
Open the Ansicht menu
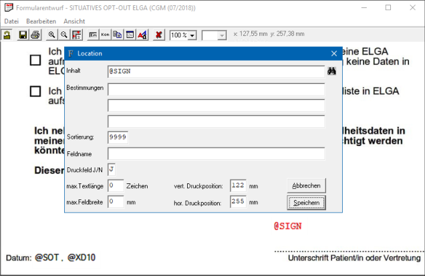click(74, 21)
